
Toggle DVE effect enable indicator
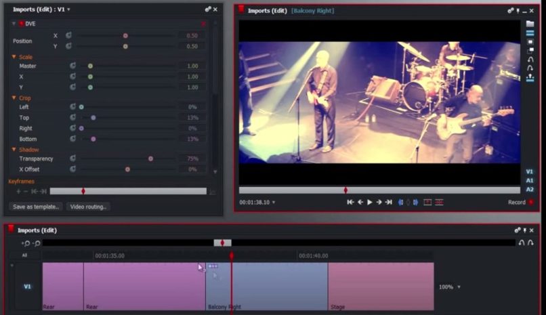click(22, 24)
